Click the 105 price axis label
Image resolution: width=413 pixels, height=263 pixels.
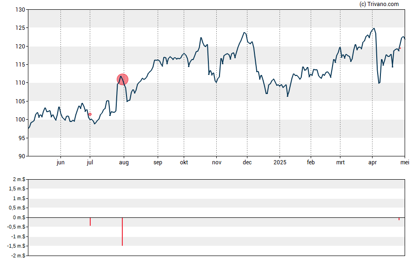20,101
